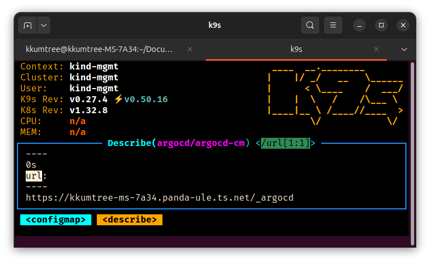430x263 pixels.
Task: Click the highlighted 'url' match
Action: click(x=34, y=176)
